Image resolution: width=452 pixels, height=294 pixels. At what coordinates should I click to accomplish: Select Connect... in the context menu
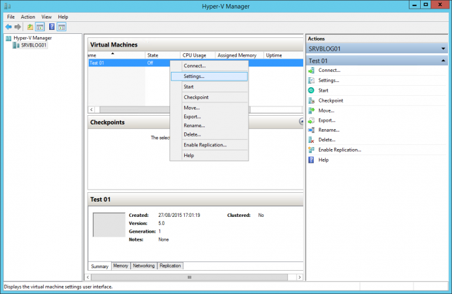[x=194, y=66]
